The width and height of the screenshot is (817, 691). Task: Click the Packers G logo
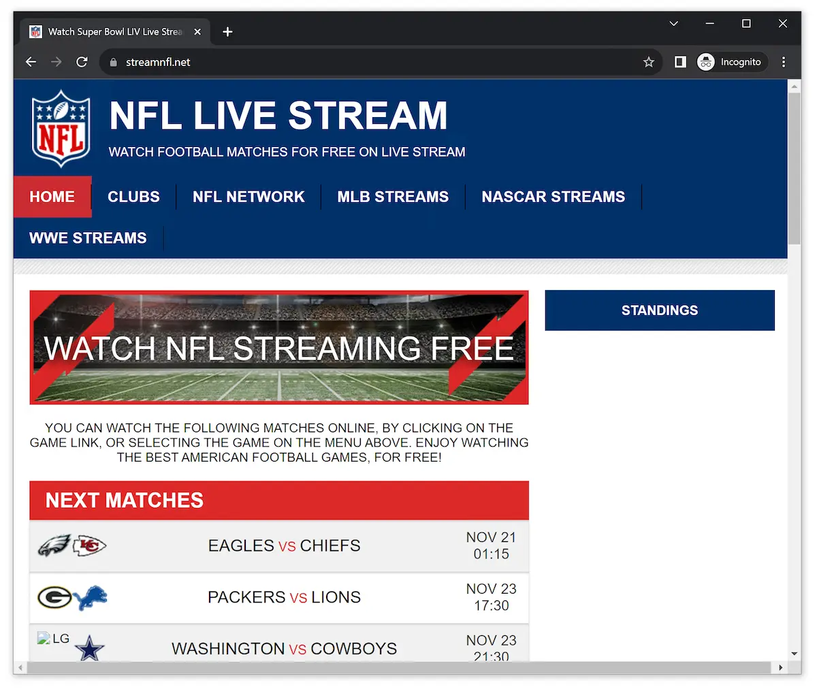tap(54, 597)
